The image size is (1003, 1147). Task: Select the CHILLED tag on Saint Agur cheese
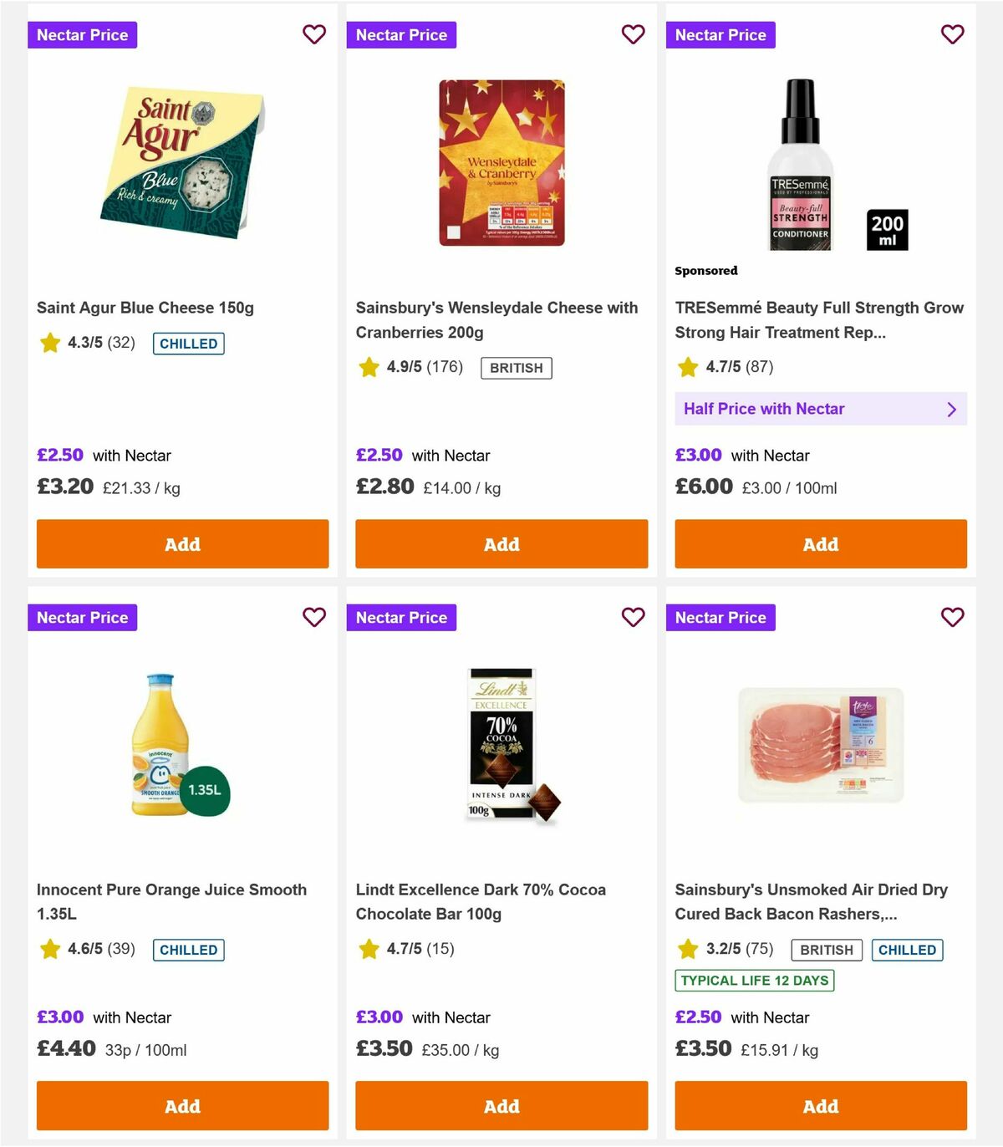coord(188,343)
